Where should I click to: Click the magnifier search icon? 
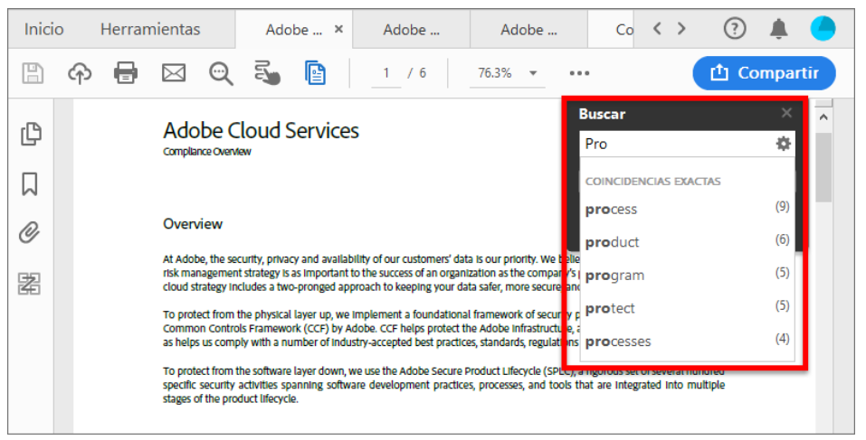(221, 73)
